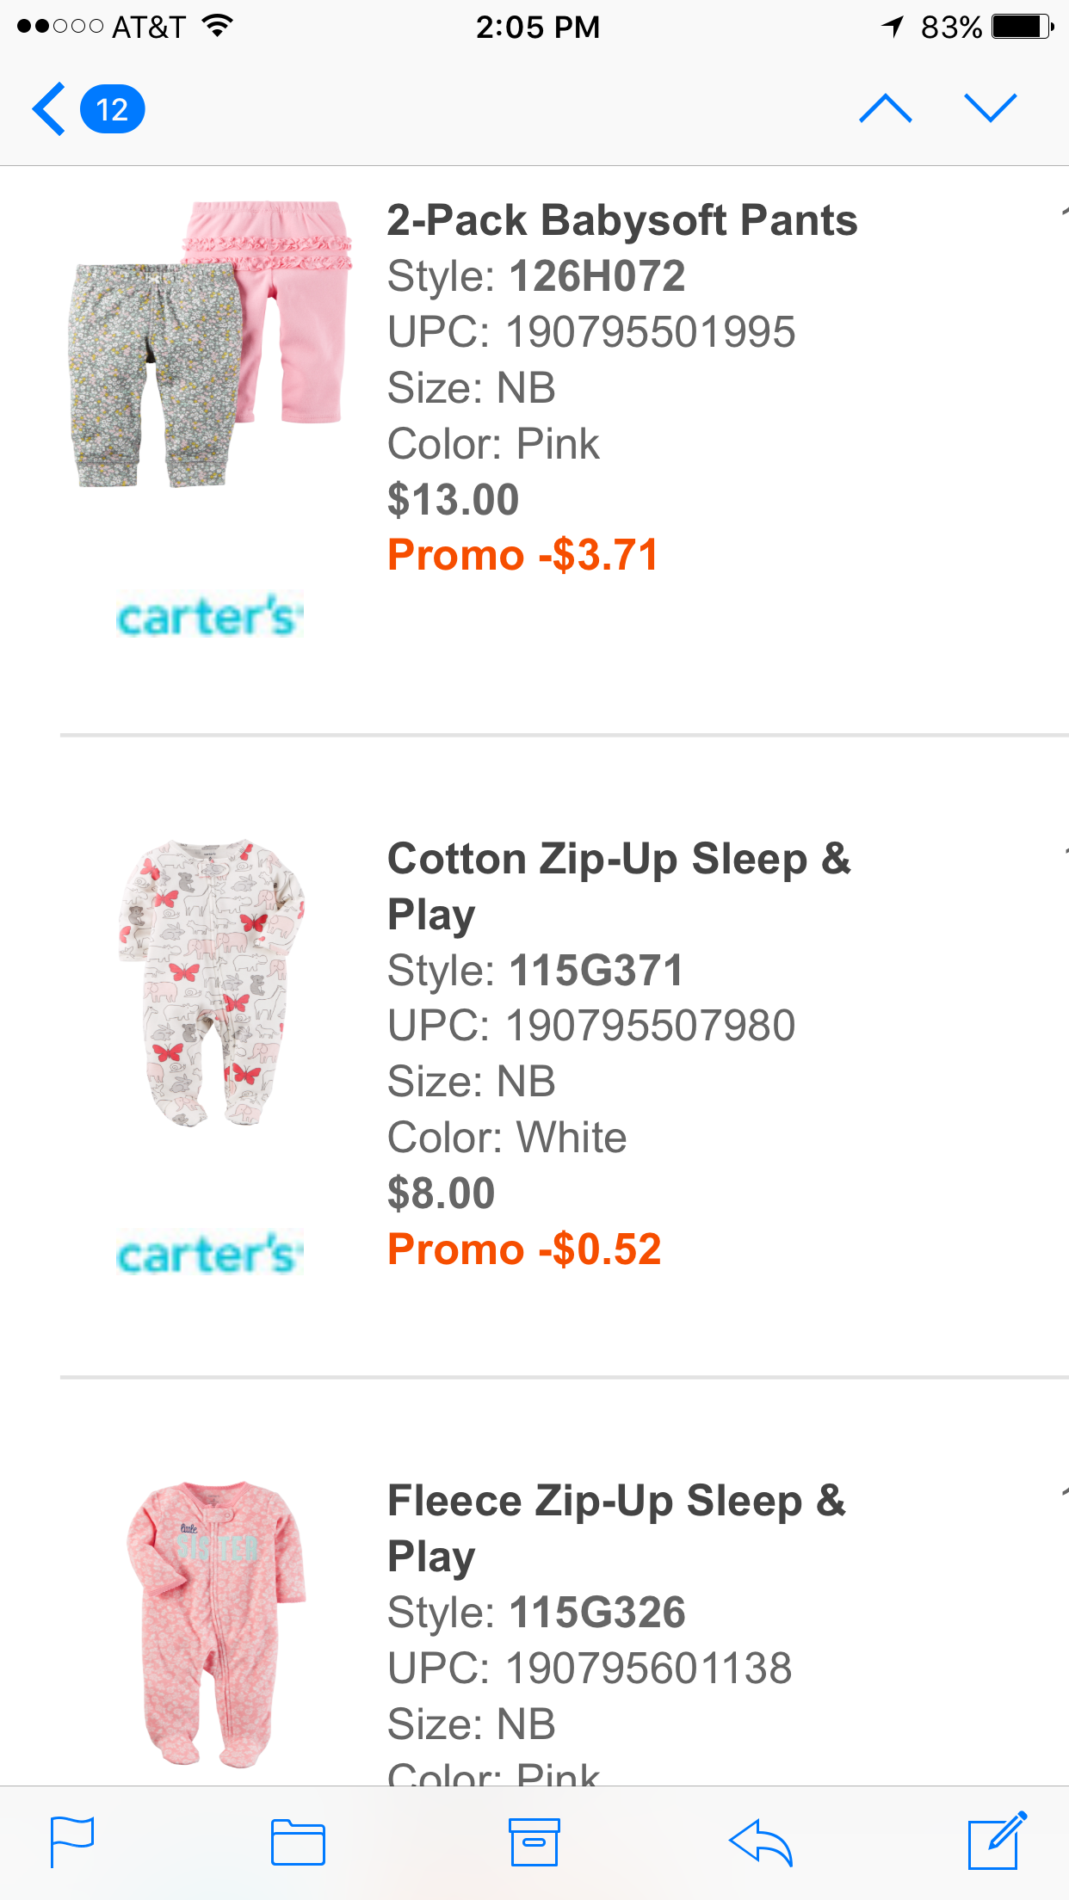Tap the Cotton Zip-Up Sleep & Play title
The width and height of the screenshot is (1069, 1900).
click(618, 886)
